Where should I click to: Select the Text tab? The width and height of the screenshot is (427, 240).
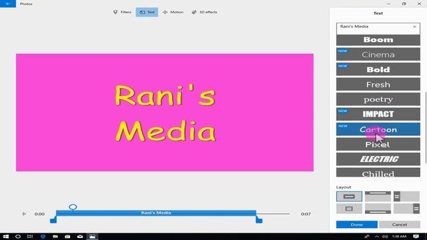click(147, 12)
